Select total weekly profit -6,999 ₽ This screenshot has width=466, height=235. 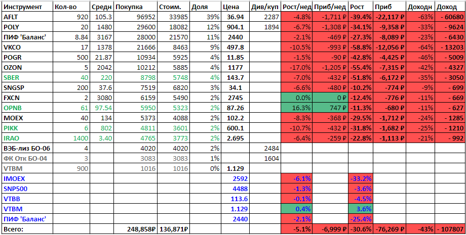[x=331, y=229]
